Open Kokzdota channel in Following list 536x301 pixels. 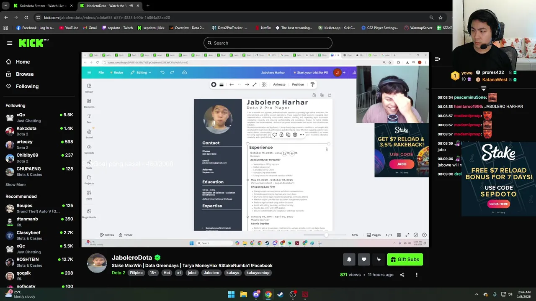tap(39, 131)
